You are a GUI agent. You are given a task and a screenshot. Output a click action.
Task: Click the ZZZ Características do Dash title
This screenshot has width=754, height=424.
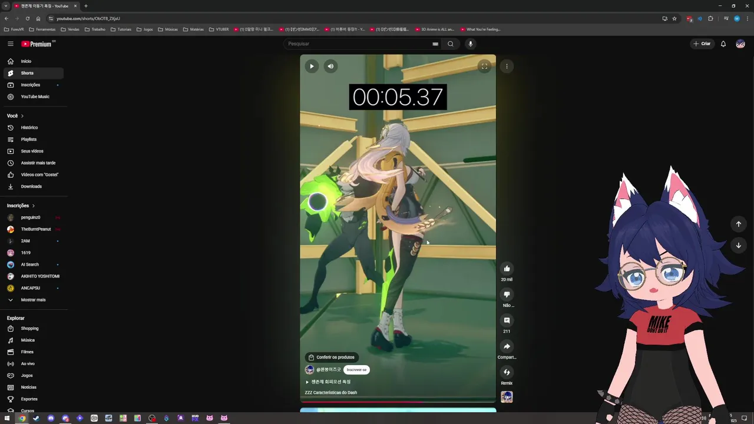(331, 392)
